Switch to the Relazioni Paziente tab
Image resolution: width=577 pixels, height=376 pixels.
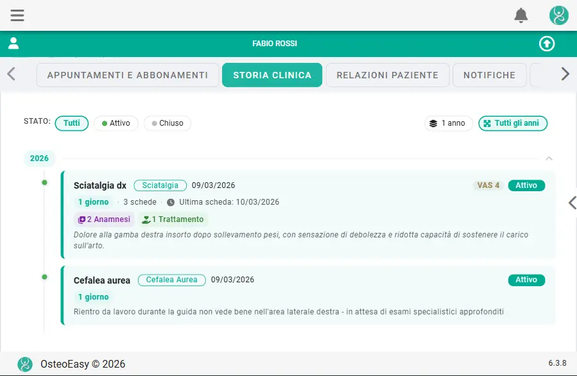tap(388, 75)
